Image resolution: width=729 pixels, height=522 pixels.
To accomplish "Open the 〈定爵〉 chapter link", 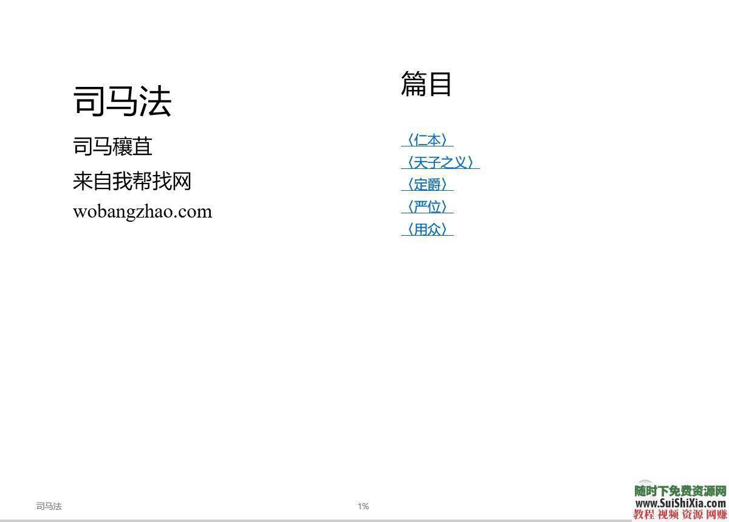I will tap(427, 184).
